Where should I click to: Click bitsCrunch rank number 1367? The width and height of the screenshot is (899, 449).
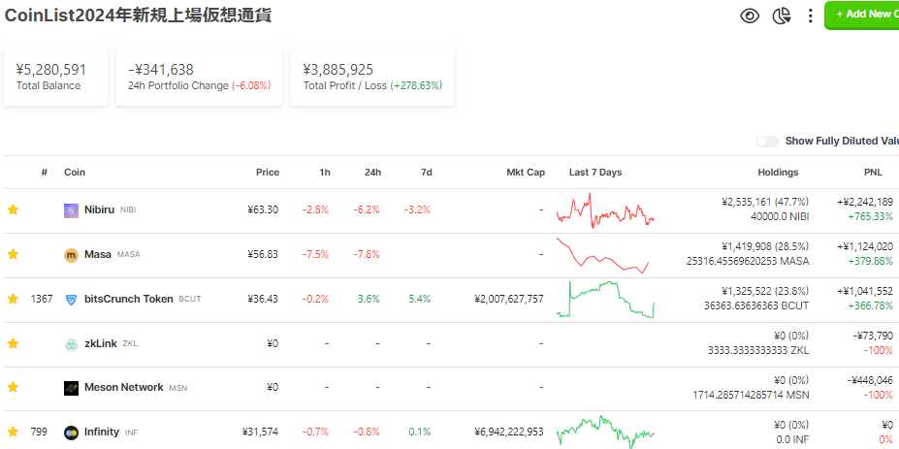click(x=42, y=299)
